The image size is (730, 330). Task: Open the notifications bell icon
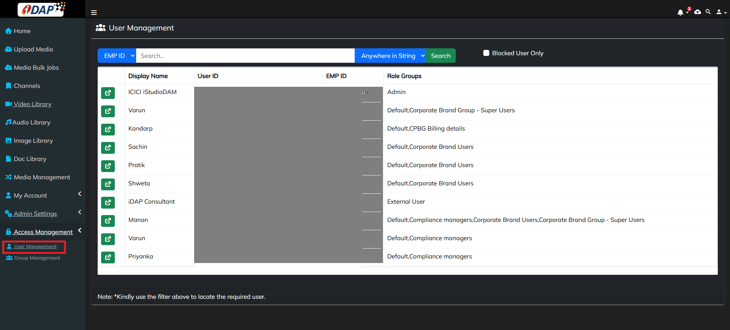tap(680, 12)
